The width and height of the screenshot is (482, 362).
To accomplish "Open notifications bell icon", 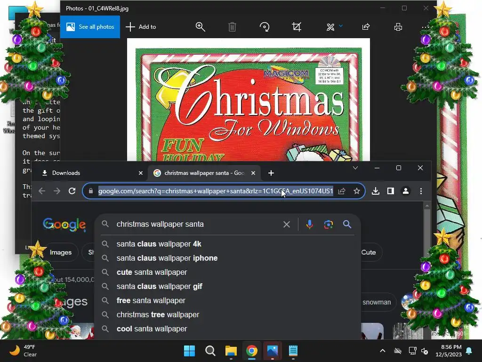I will pyautogui.click(x=469, y=351).
